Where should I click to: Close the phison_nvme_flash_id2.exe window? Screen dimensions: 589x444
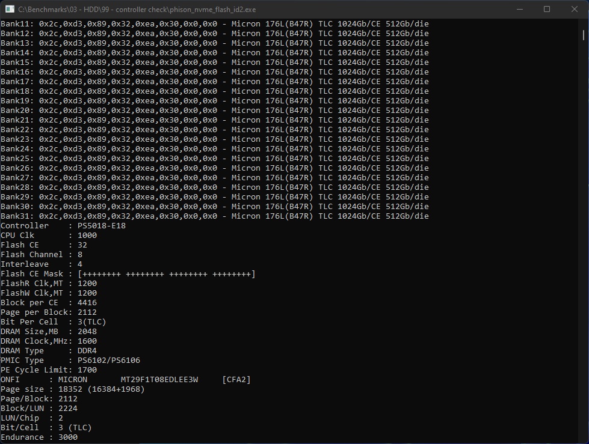tap(575, 10)
